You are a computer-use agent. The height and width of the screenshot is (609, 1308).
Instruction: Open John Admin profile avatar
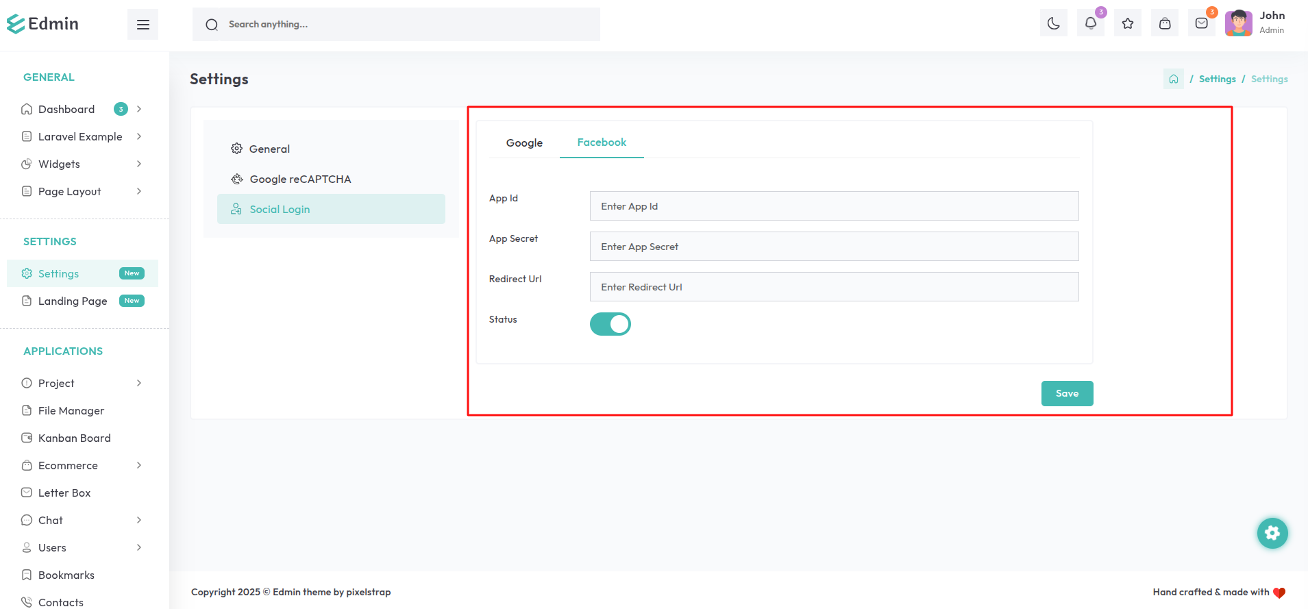click(1238, 23)
